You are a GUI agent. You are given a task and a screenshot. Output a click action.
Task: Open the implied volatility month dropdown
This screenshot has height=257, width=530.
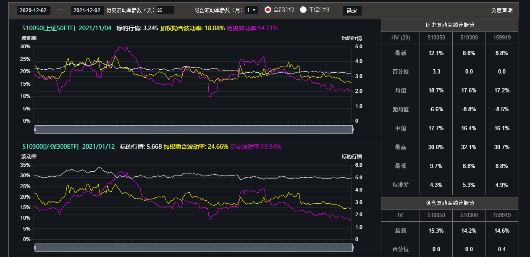pyautogui.click(x=252, y=10)
